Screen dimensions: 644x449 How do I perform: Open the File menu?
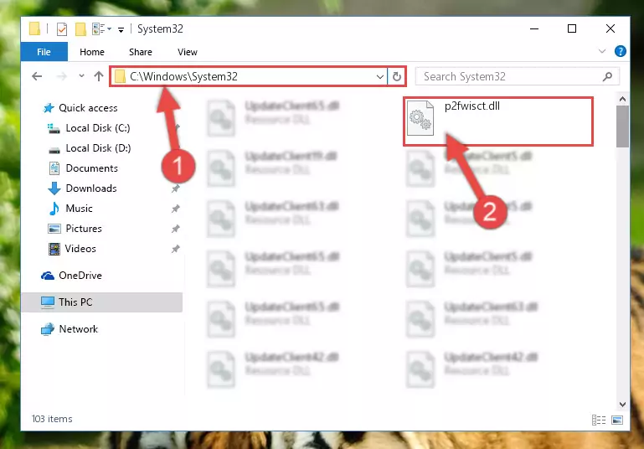click(x=44, y=52)
